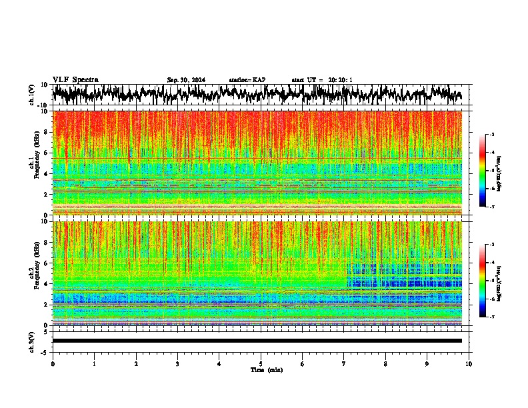Click time axis tick label "1"

pyautogui.click(x=95, y=364)
